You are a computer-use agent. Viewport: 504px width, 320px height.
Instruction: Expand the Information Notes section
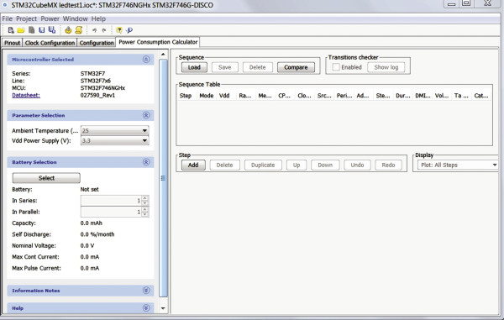click(x=146, y=291)
